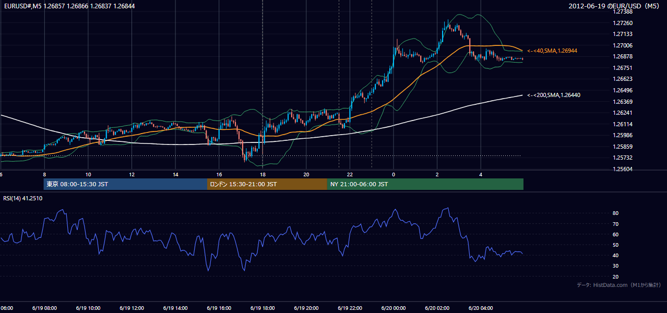Select the NY 21:00-06:00 JST session bar
Screen dimensions: 667x313
tap(425, 184)
